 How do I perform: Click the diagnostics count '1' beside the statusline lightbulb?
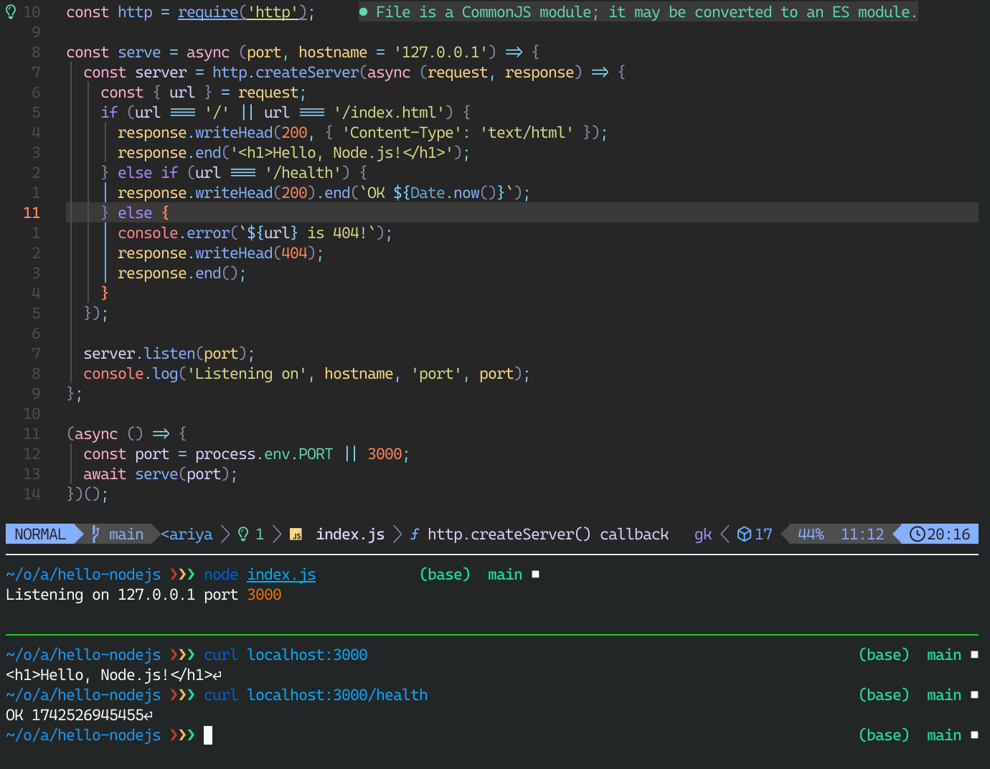[260, 534]
